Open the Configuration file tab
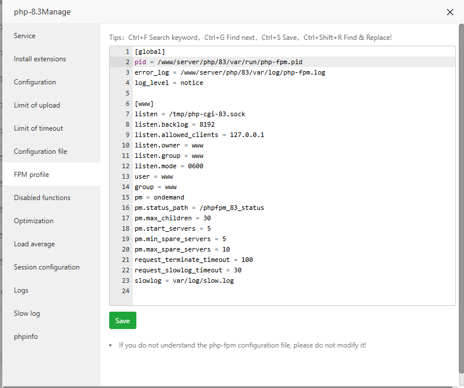This screenshot has width=464, height=388. (x=40, y=151)
